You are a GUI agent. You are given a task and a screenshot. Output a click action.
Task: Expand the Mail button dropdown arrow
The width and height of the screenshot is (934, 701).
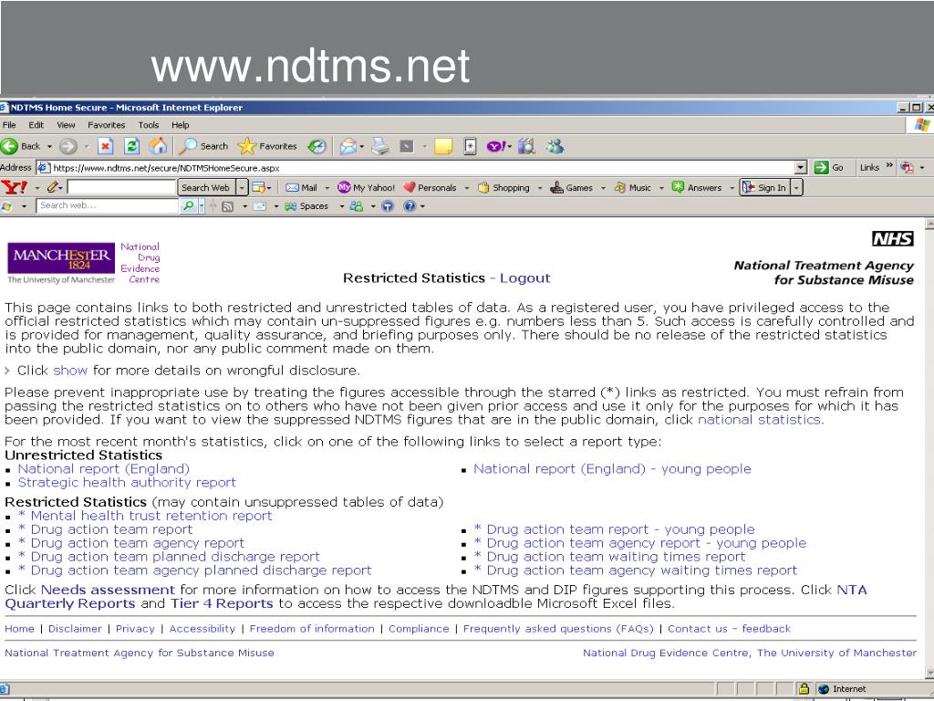pos(327,188)
